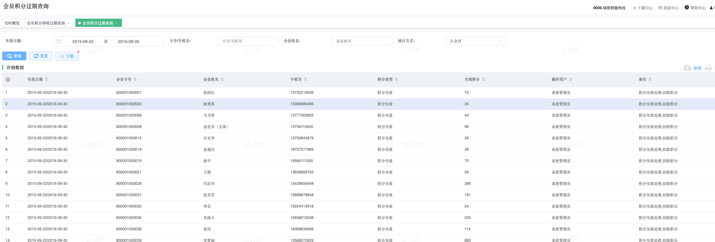Click the printer icon beside export
This screenshot has width=715, height=242.
pos(708,68)
